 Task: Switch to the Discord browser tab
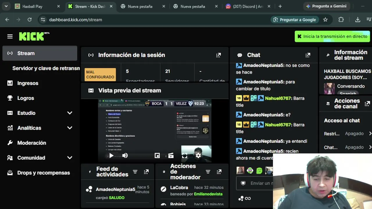248,6
